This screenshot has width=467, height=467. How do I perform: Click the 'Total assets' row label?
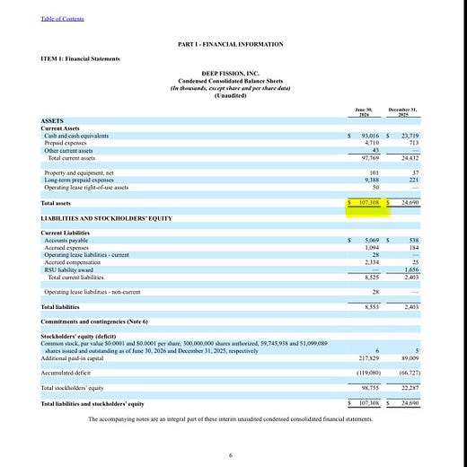[56, 203]
